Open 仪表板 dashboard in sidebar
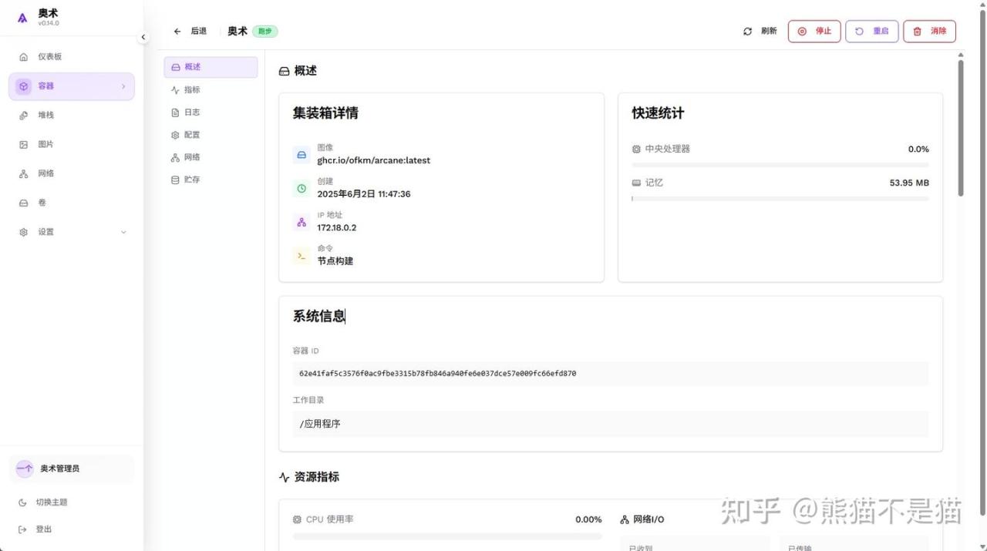This screenshot has width=987, height=551. click(72, 57)
